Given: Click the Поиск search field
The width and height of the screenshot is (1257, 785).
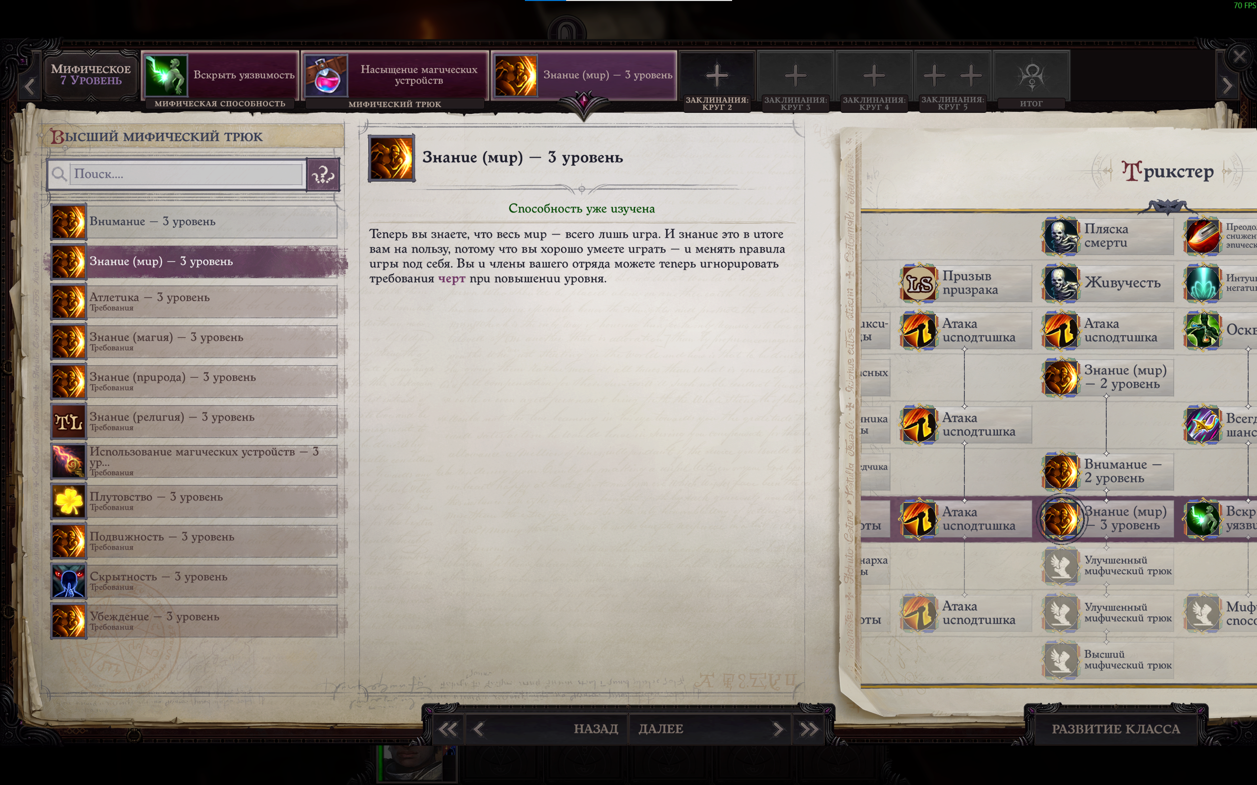Looking at the screenshot, I should [186, 174].
